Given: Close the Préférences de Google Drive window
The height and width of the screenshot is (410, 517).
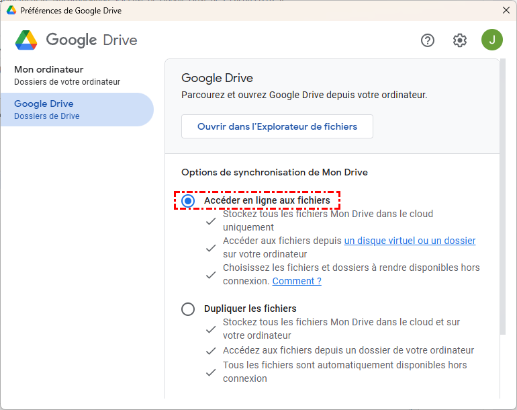Looking at the screenshot, I should coord(506,11).
